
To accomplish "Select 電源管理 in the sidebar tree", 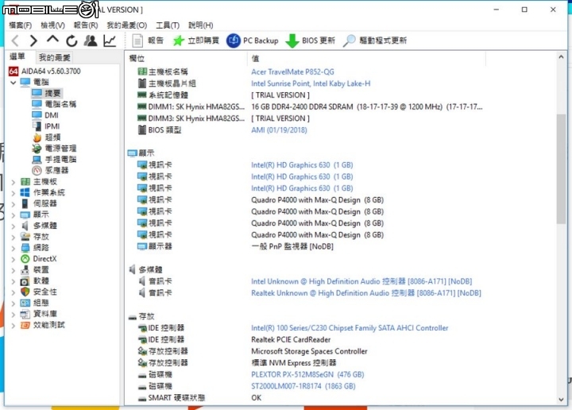I will pos(54,148).
